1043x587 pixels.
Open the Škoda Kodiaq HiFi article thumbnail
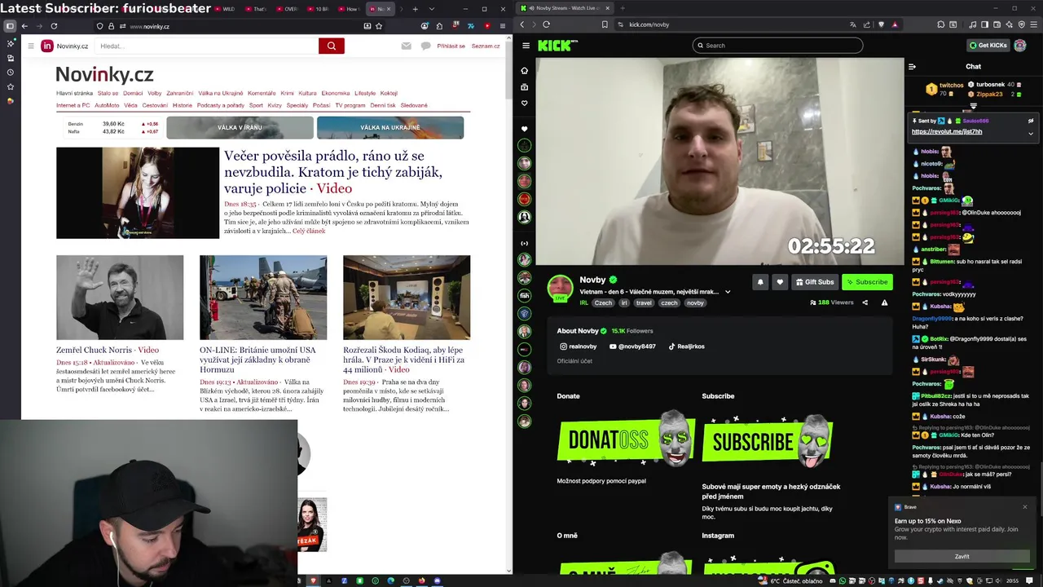pyautogui.click(x=407, y=298)
